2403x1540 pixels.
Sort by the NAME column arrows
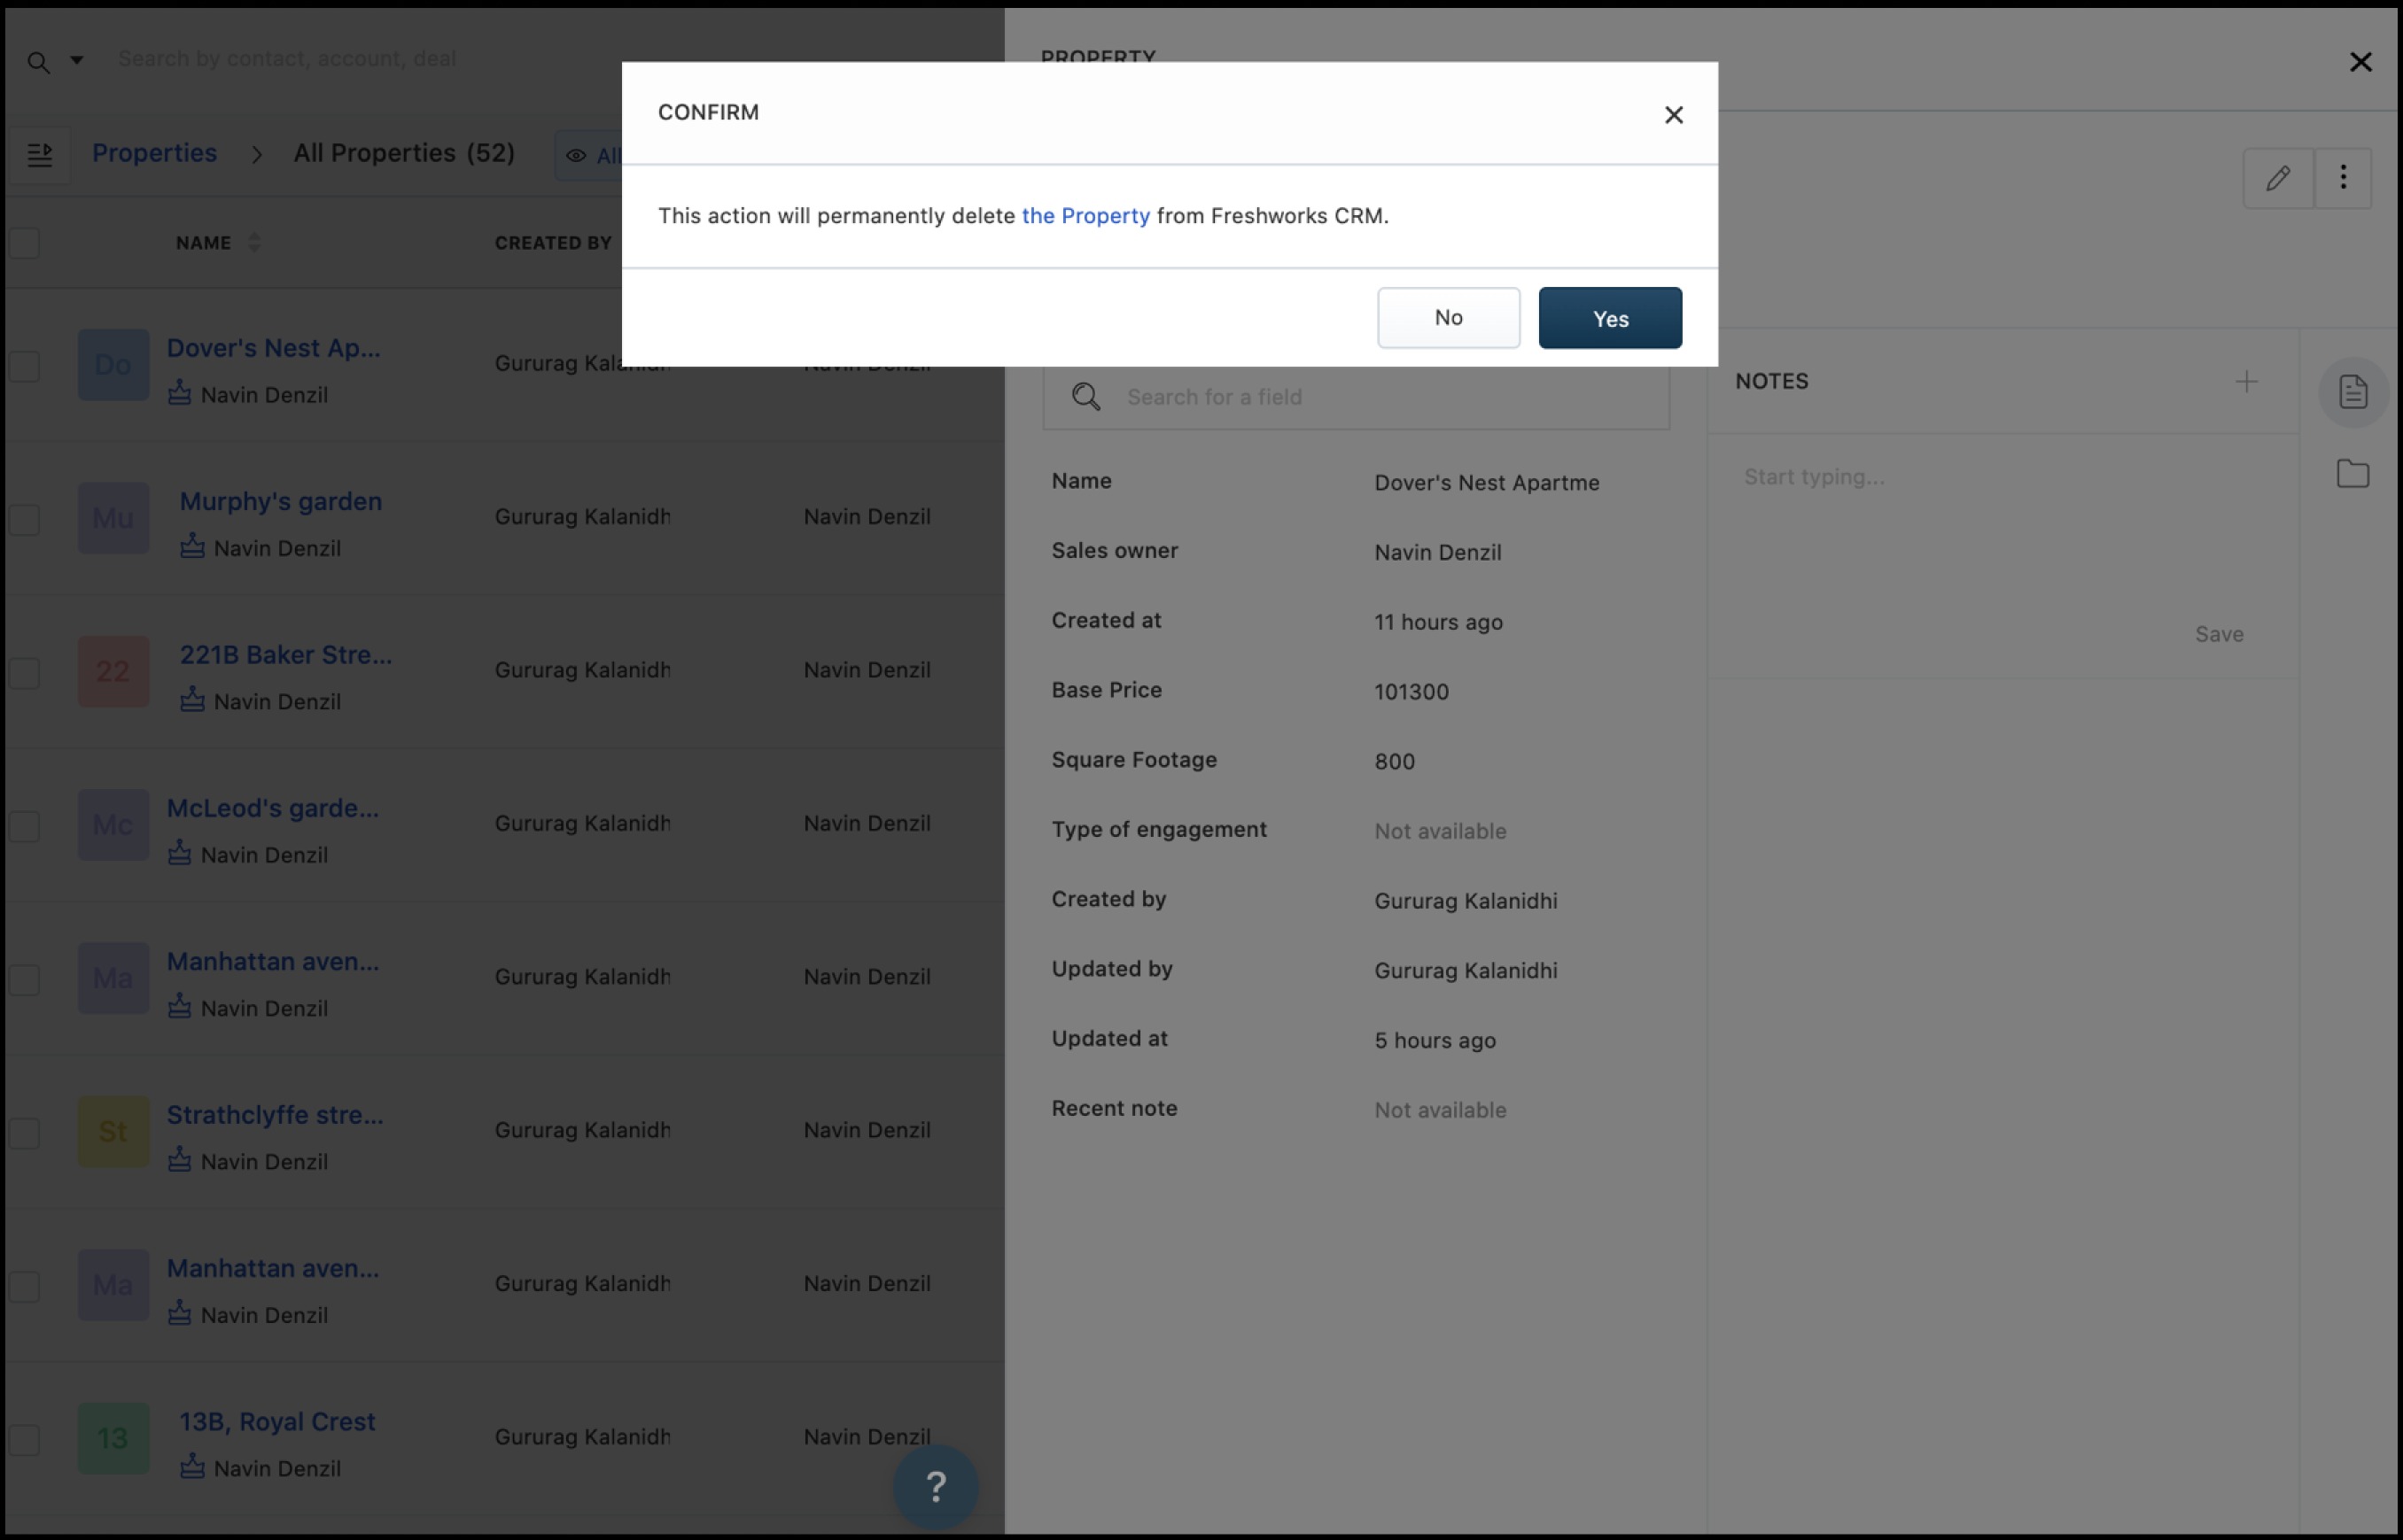pyautogui.click(x=254, y=243)
